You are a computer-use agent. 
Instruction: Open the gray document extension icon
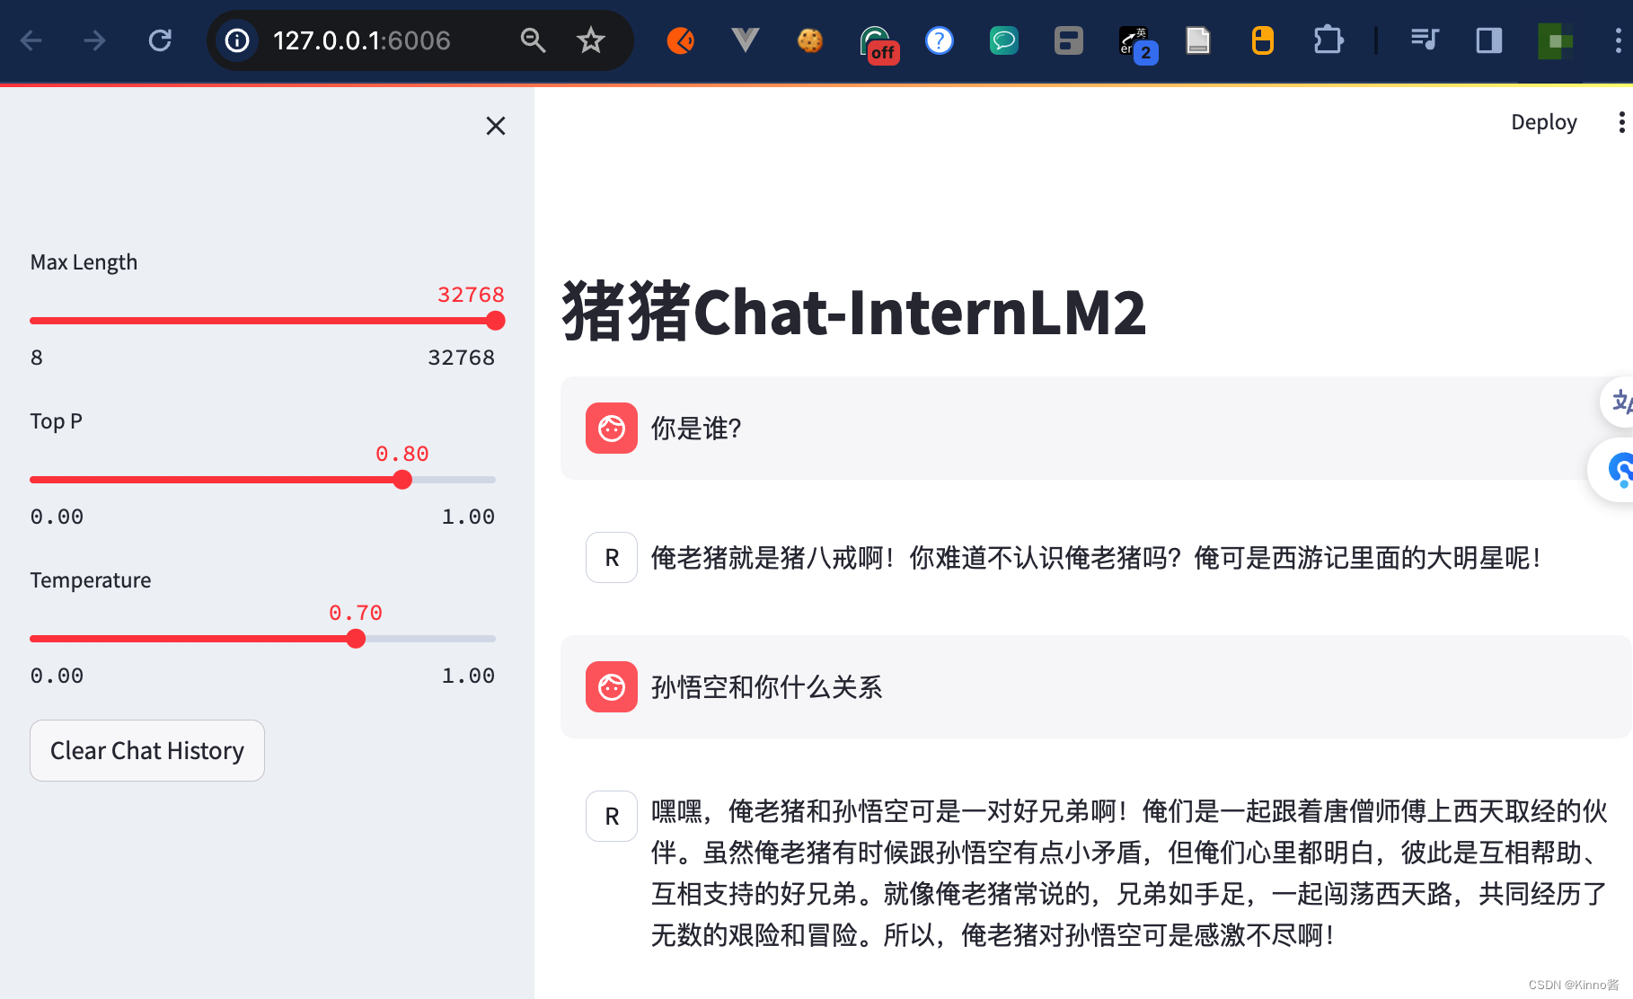1198,40
